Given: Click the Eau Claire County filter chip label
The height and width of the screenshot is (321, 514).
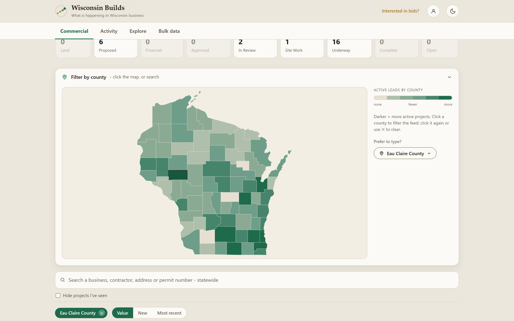Looking at the screenshot, I should [x=78, y=313].
